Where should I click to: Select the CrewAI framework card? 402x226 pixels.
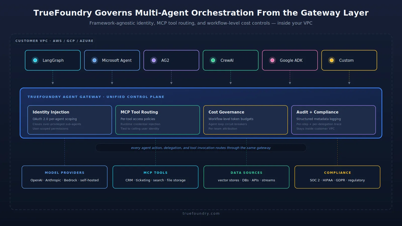tap(231, 60)
